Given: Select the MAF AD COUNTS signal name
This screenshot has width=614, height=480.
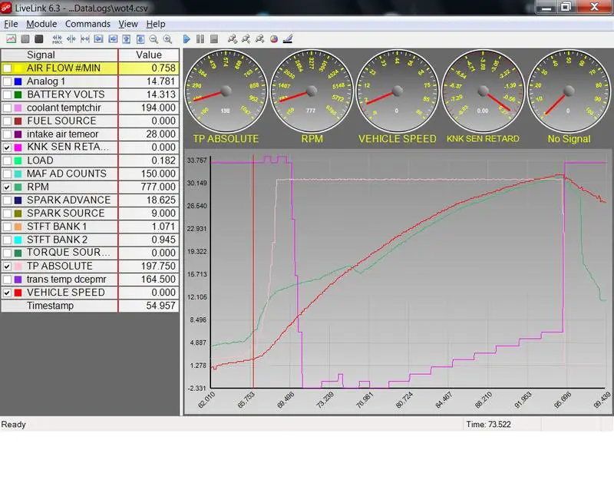Looking at the screenshot, I should coord(67,174).
